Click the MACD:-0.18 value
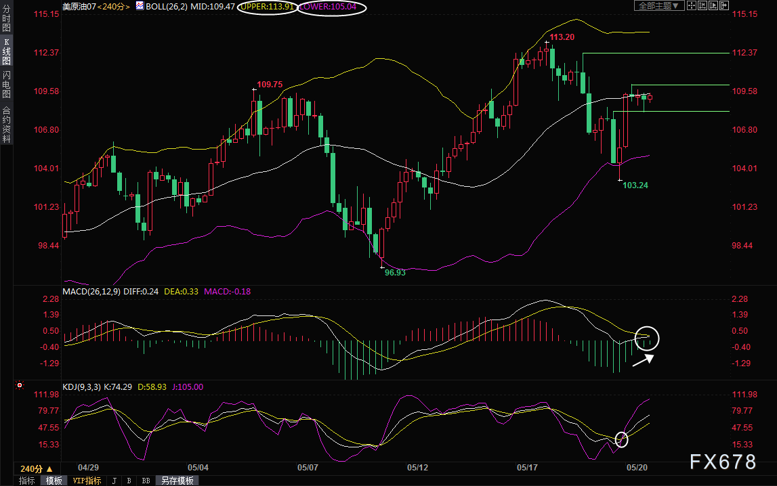Viewport: 777px width, 486px height. (228, 292)
